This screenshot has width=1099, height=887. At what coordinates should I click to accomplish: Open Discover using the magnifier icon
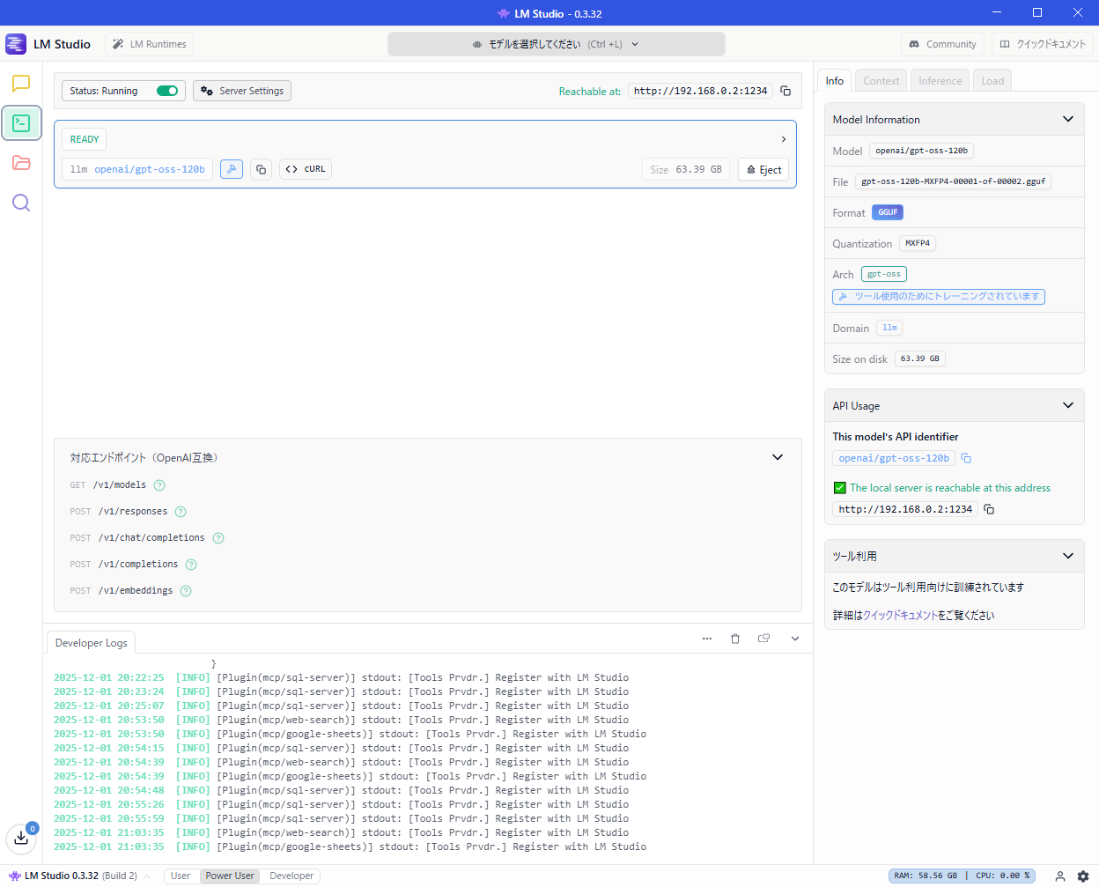click(x=21, y=203)
